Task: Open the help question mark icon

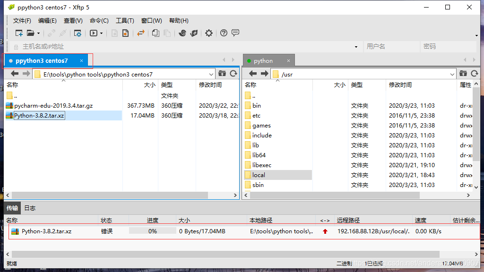Action: point(224,33)
